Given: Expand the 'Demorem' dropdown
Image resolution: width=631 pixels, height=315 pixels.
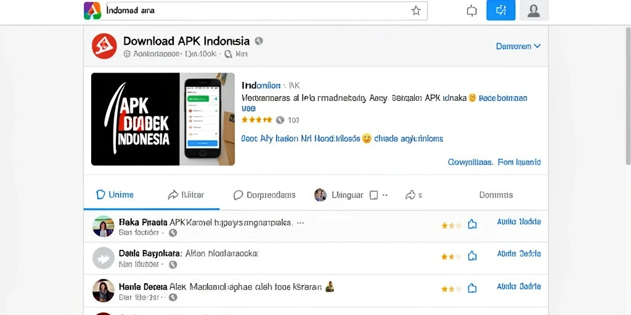Looking at the screenshot, I should 518,46.
